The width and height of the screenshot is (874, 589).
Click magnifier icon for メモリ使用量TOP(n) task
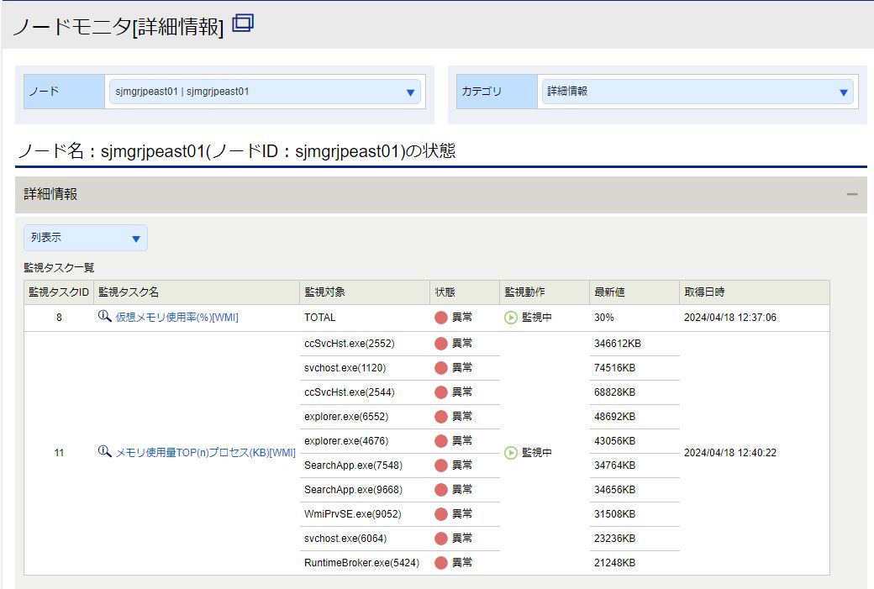pos(104,452)
